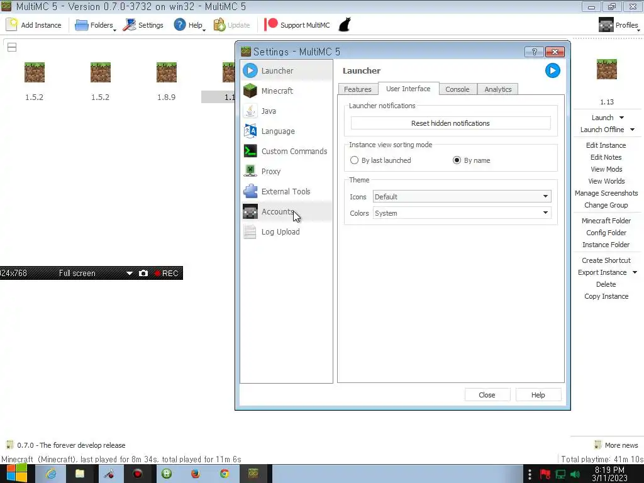644x483 pixels.
Task: Click the Close button in Settings dialog
Action: pos(487,395)
